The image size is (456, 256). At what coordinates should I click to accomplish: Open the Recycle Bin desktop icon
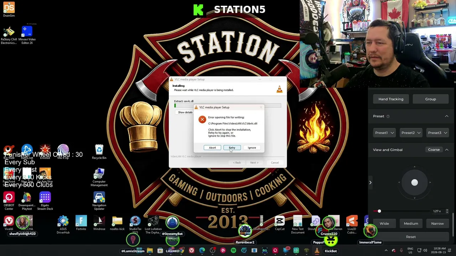[99, 152]
